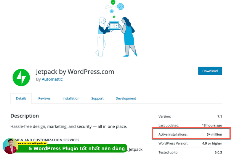Click the 'Active installations:' label

(x=173, y=134)
